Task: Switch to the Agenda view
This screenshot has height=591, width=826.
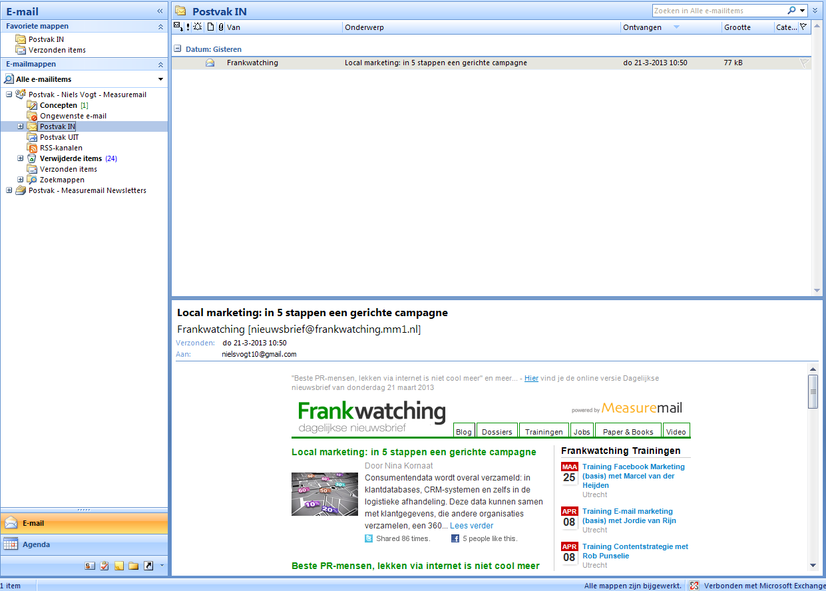Action: pos(84,544)
